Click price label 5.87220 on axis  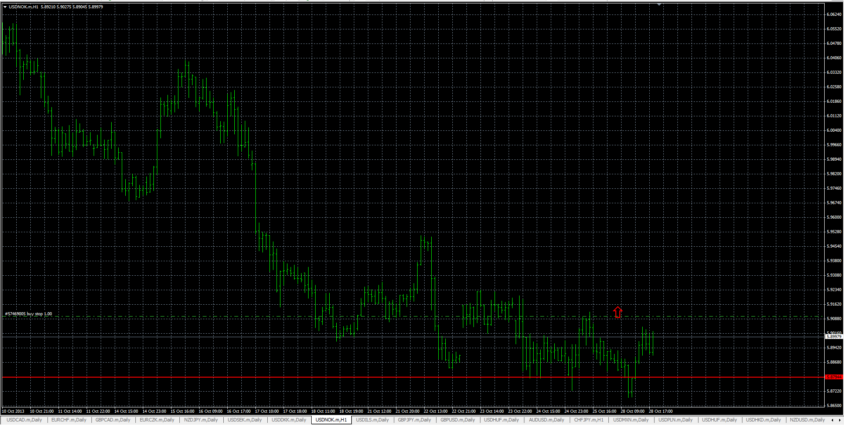click(x=834, y=391)
